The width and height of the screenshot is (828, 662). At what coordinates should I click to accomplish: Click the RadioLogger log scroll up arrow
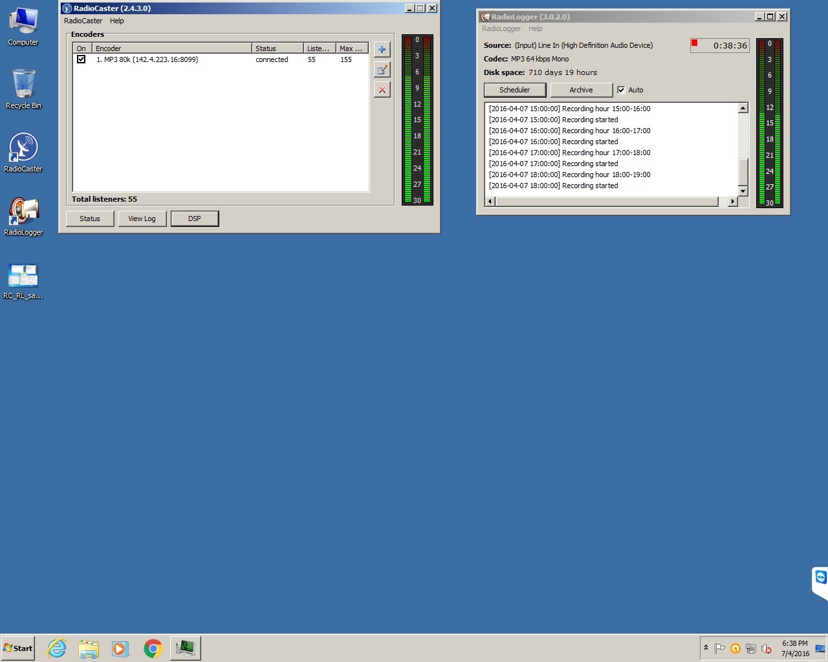tap(743, 108)
